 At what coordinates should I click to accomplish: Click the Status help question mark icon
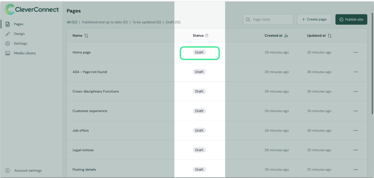tap(207, 36)
